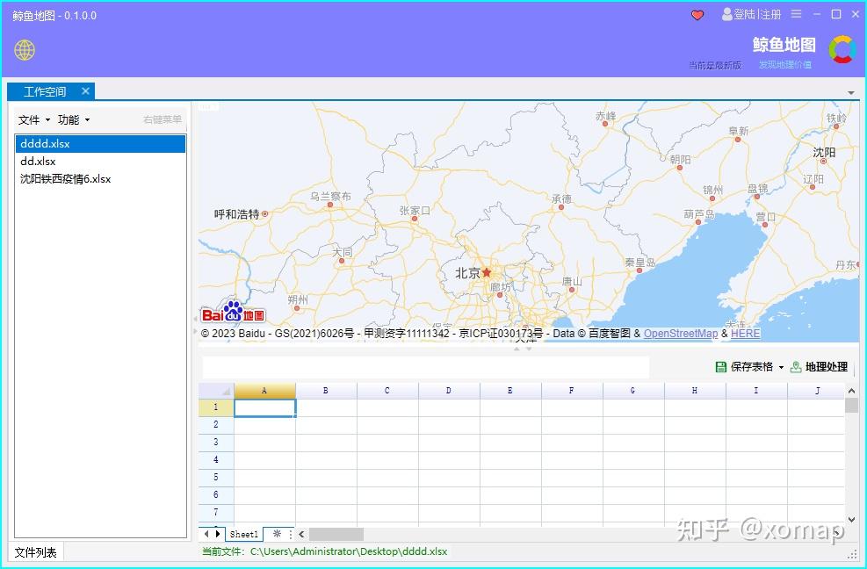Click the red heart favorite icon

[x=697, y=15]
